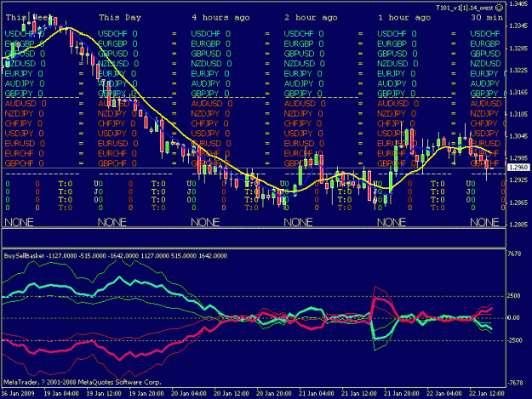Select the "This Week" column header
This screenshot has height=399, width=532.
[29, 18]
